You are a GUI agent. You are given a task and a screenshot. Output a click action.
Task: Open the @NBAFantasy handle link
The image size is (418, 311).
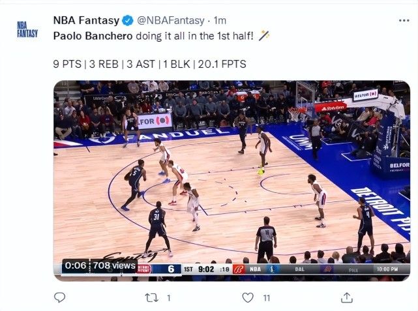pyautogui.click(x=171, y=20)
